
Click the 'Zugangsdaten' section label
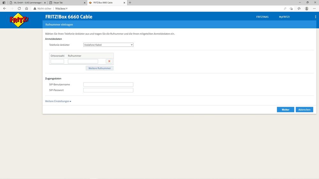[x=53, y=79]
